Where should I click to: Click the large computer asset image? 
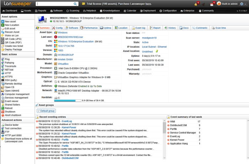click(42, 20)
